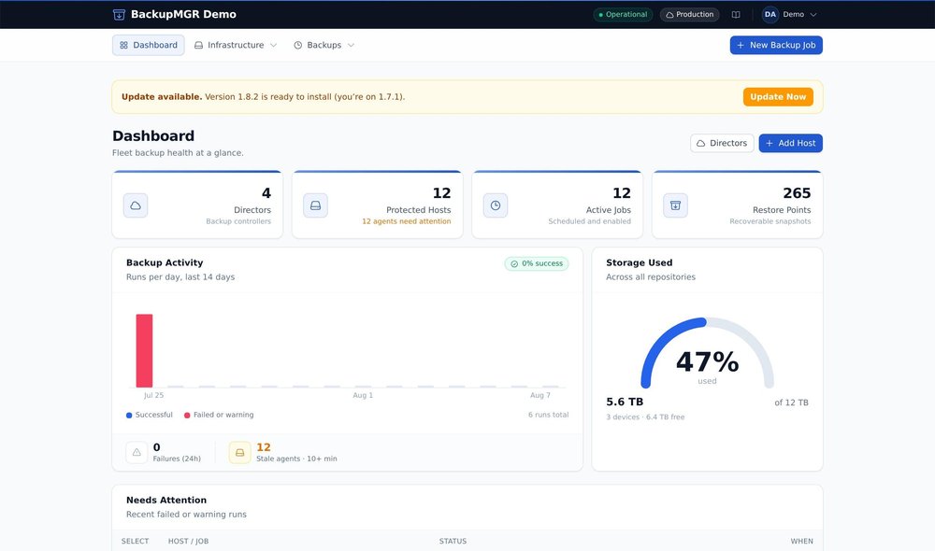
Task: Click the plus icon in New Backup Job
Action: (x=741, y=45)
